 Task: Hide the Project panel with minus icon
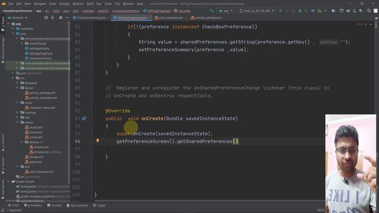pyautogui.click(x=67, y=18)
